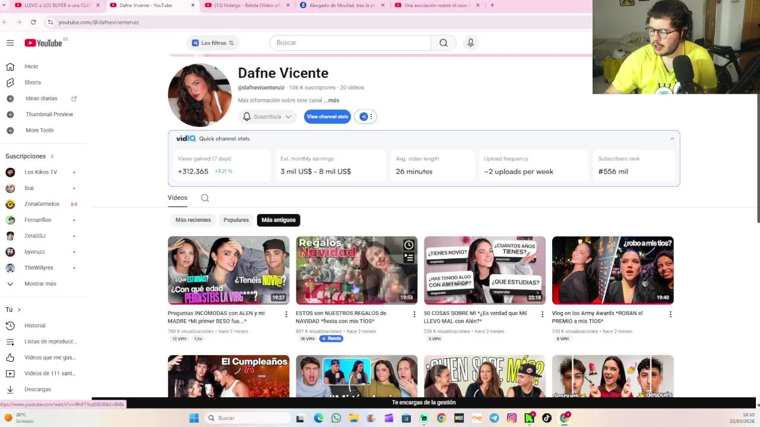Open 50 COSAS SOBRE MI thumbnail

click(x=484, y=270)
